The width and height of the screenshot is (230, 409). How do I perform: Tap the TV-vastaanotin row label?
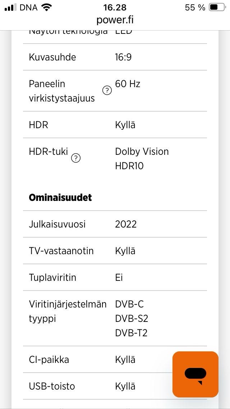tap(61, 251)
